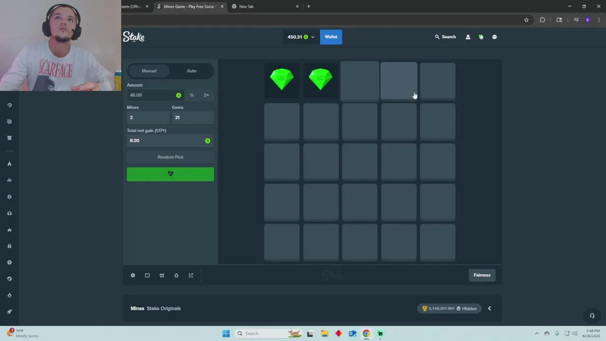This screenshot has width=606, height=341.
Task: Switch to Auto betting mode
Action: pos(192,71)
